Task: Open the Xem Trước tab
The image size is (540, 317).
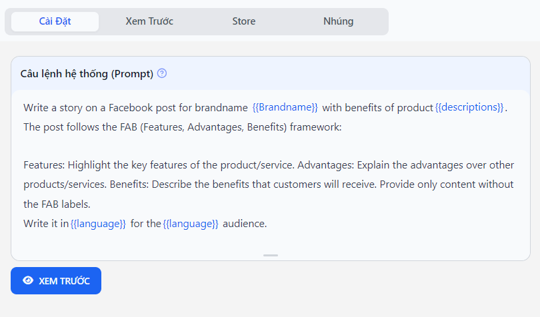Action: coord(149,21)
